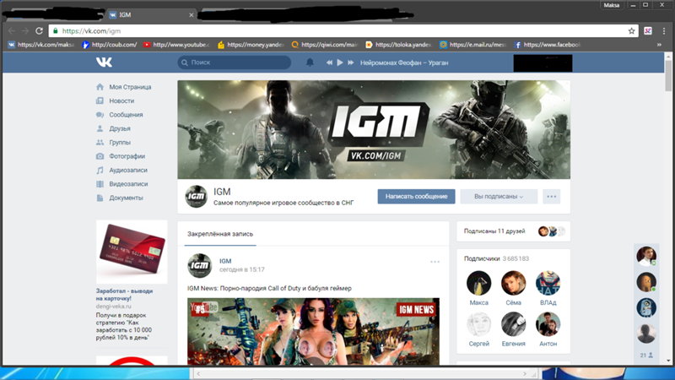The width and height of the screenshot is (675, 380).
Task: Click Написать сообщение button
Action: (416, 196)
